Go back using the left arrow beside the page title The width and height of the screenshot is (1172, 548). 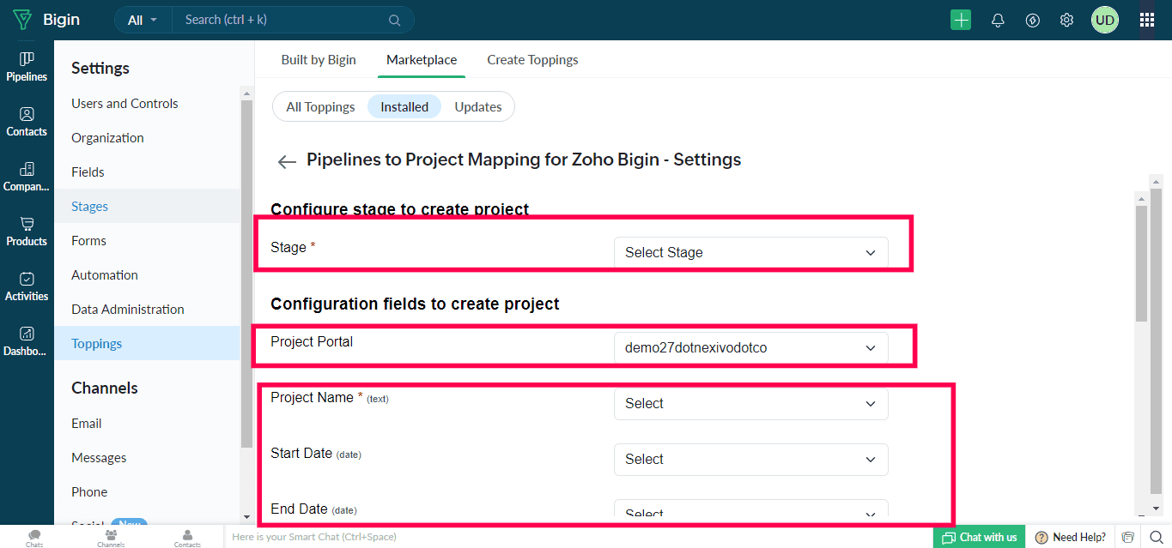coord(288,161)
